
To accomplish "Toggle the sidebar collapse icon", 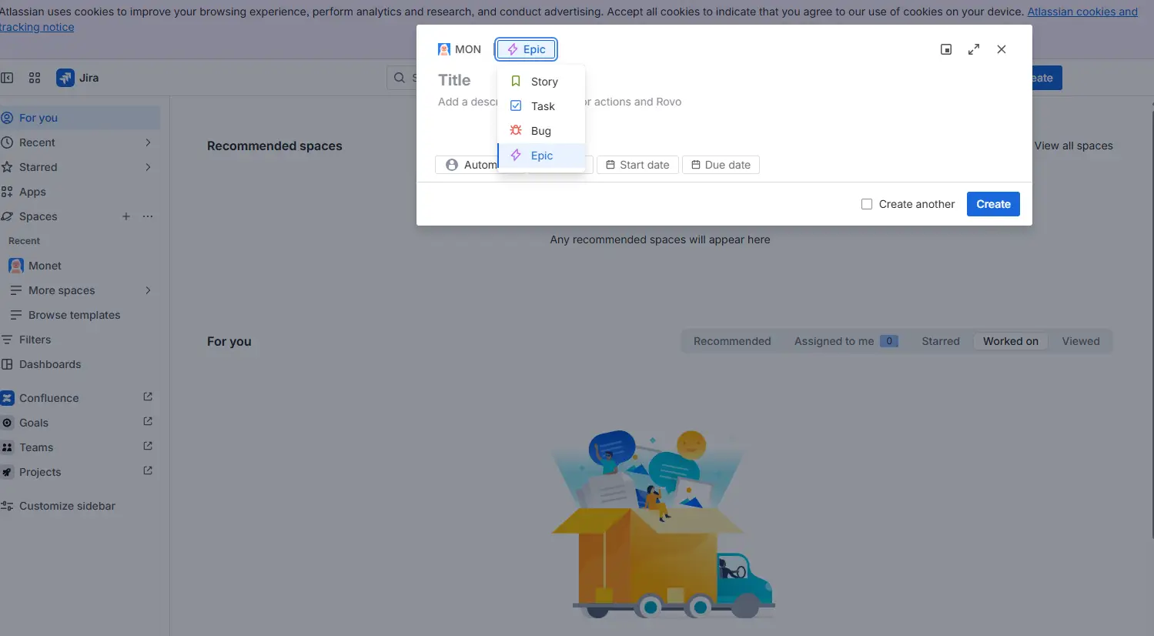I will (x=7, y=78).
